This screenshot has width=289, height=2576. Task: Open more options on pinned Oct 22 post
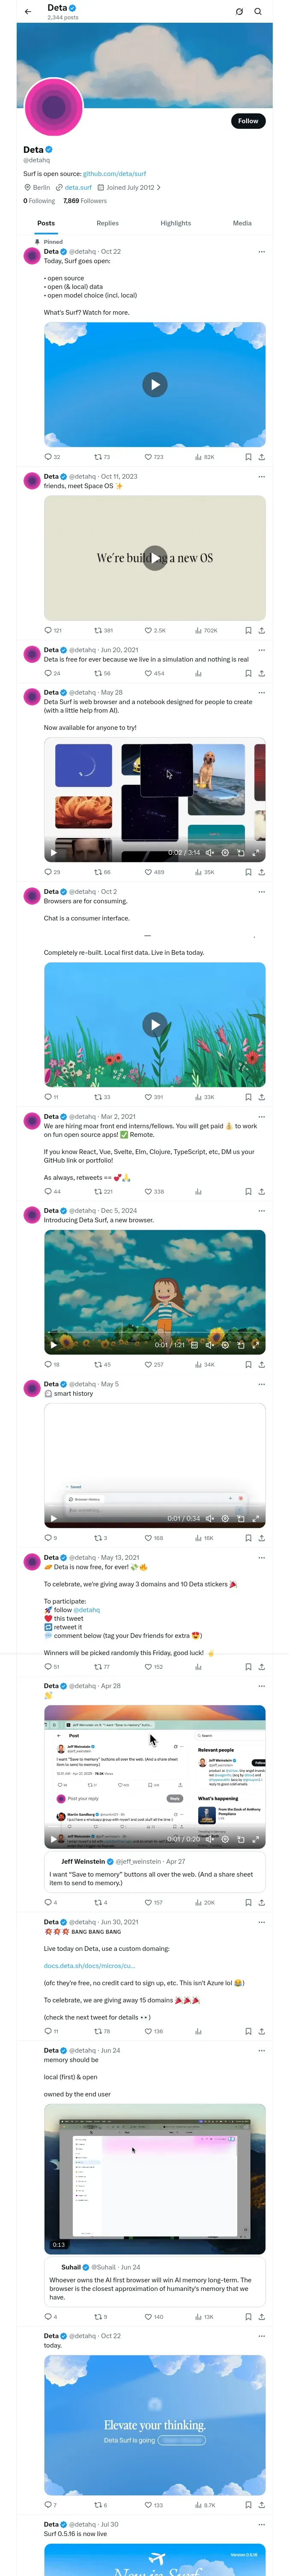click(262, 252)
